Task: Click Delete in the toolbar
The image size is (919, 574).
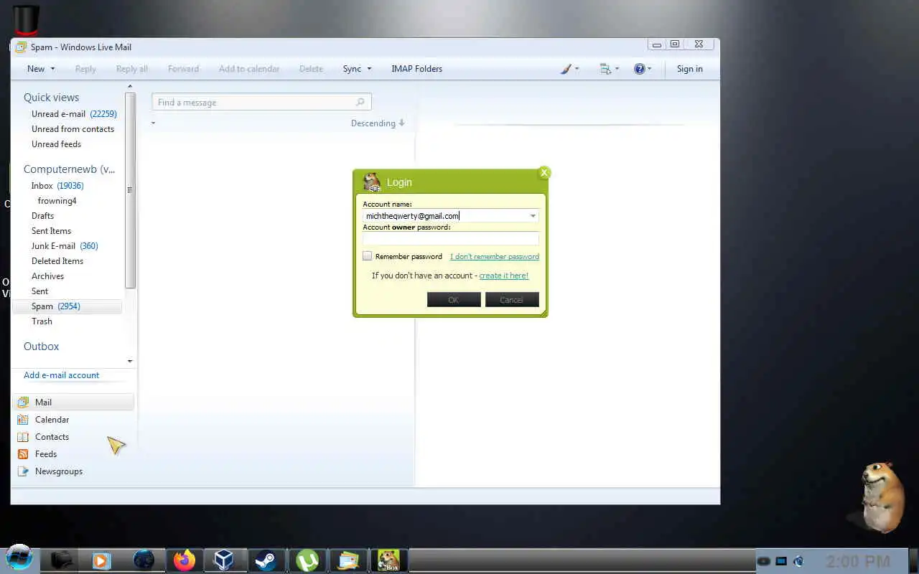Action: click(x=311, y=69)
